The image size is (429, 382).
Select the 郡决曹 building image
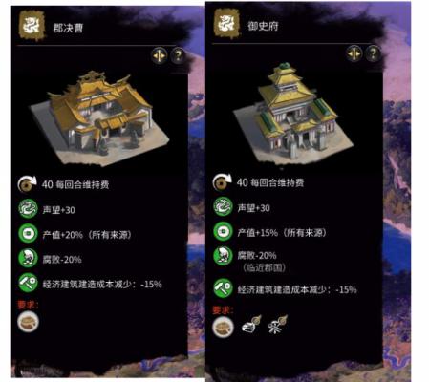pyautogui.click(x=100, y=118)
